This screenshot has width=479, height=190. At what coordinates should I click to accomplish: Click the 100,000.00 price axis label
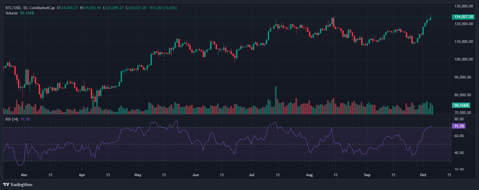pos(463,59)
